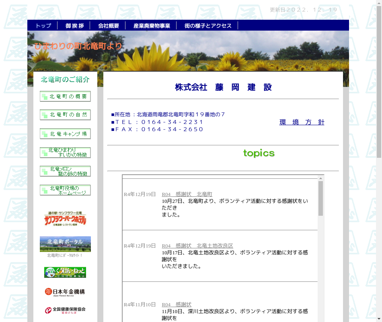Open the 全国健康保険協会 logo link

point(65,310)
